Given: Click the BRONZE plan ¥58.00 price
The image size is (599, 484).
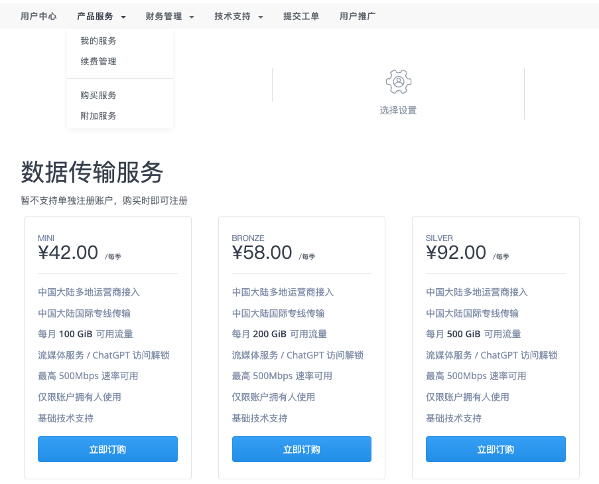Looking at the screenshot, I should click(x=262, y=253).
